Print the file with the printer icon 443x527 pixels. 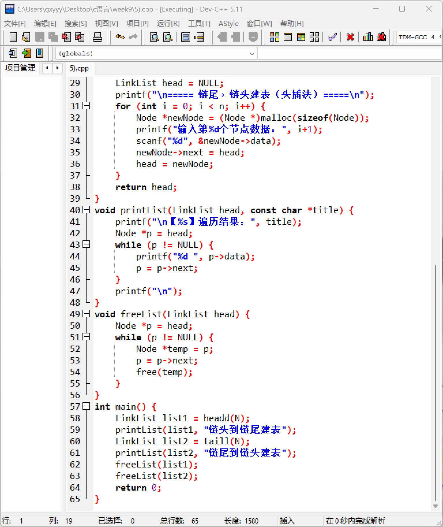point(97,37)
